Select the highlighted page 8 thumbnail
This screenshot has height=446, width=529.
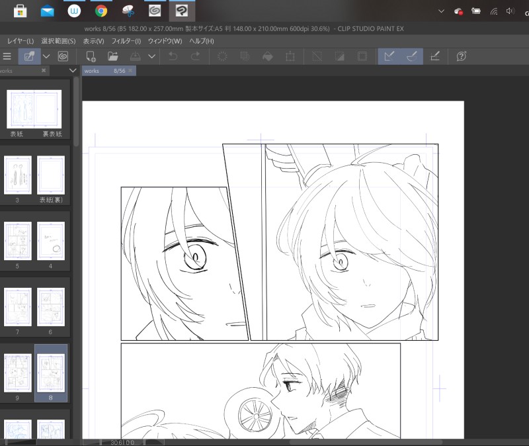(x=51, y=373)
